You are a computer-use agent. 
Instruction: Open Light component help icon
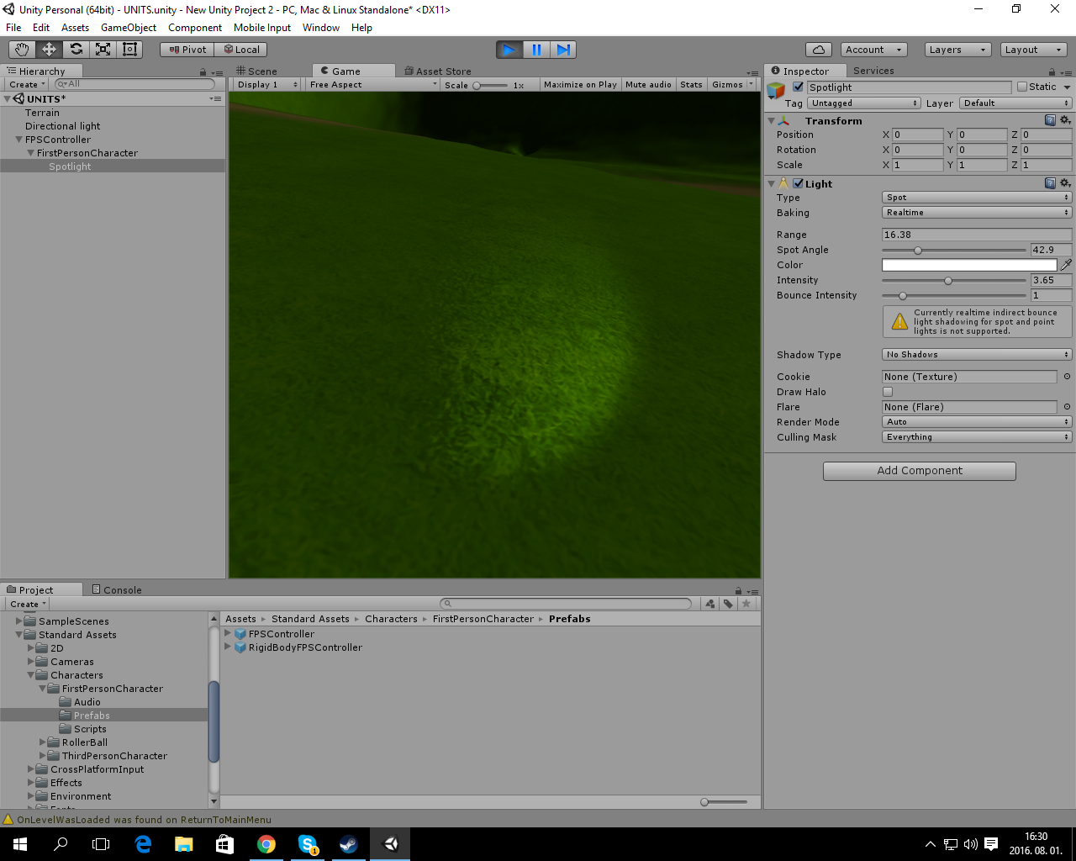tap(1050, 183)
